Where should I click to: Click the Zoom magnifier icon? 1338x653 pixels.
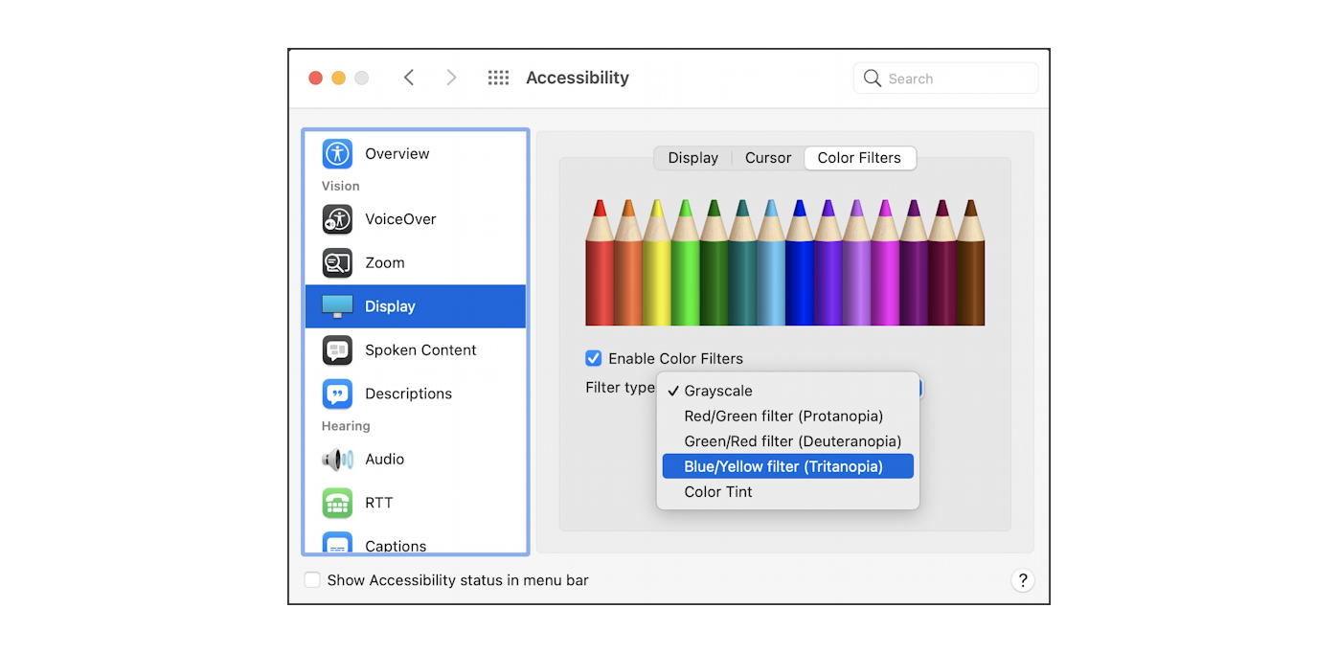(336, 262)
